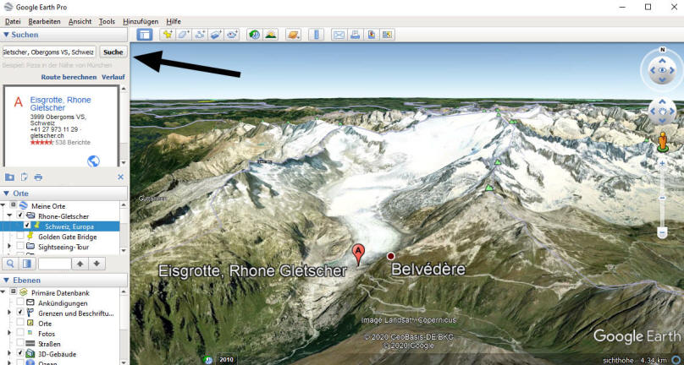Open the Tools menu
The image size is (684, 365).
pyautogui.click(x=107, y=21)
